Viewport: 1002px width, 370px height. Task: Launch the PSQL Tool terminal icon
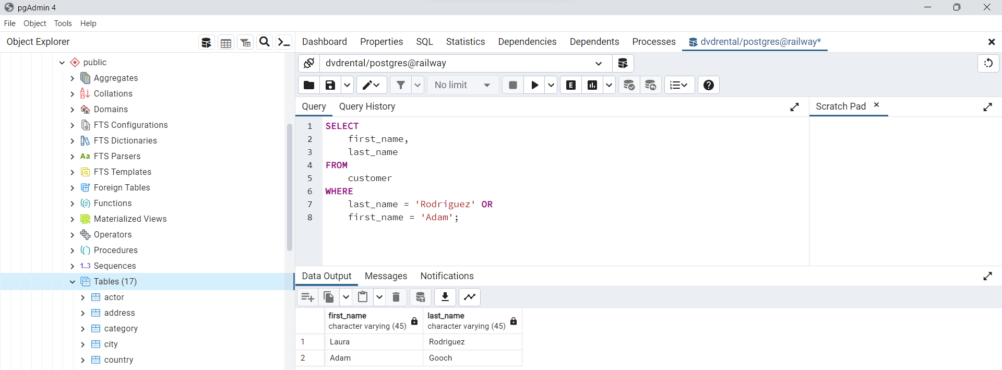click(284, 42)
